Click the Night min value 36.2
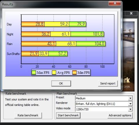139x125 pixels. [x=45, y=34]
